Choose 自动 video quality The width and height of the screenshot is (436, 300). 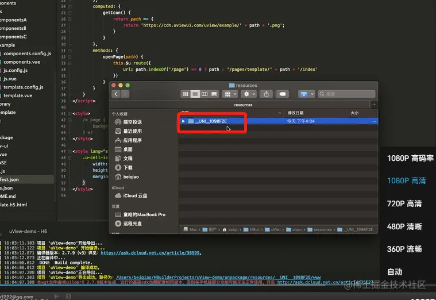click(395, 272)
